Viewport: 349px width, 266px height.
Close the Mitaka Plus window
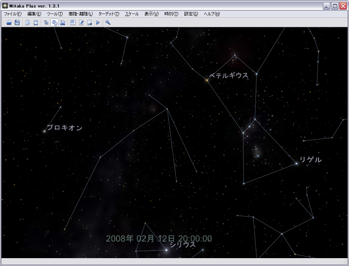click(343, 6)
